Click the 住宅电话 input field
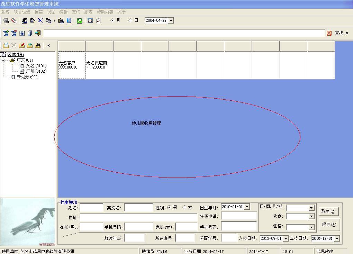Image resolution: width=353 pixels, height=254 pixels. tap(239, 216)
